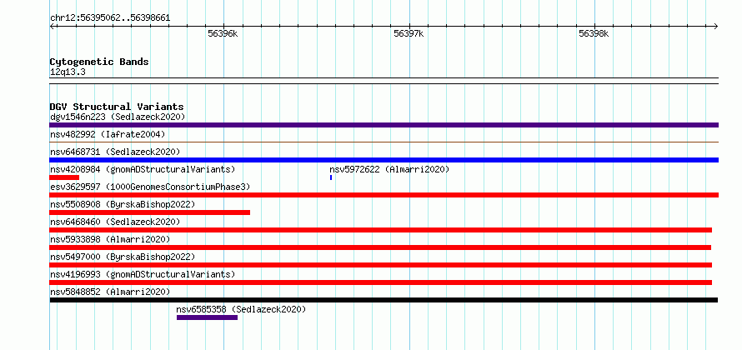Image resolution: width=742 pixels, height=350 pixels.
Task: Open nsv5848852 (Almarri2020) label
Action: point(110,292)
